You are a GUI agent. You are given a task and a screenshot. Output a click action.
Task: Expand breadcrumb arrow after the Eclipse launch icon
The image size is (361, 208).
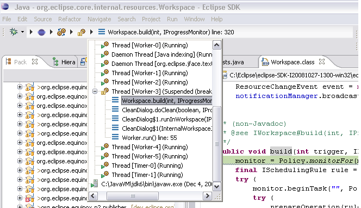click(51, 32)
